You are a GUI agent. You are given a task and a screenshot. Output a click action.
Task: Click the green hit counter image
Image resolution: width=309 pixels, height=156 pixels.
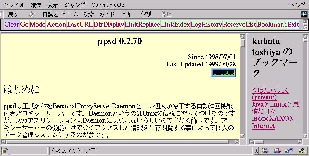tap(224, 73)
